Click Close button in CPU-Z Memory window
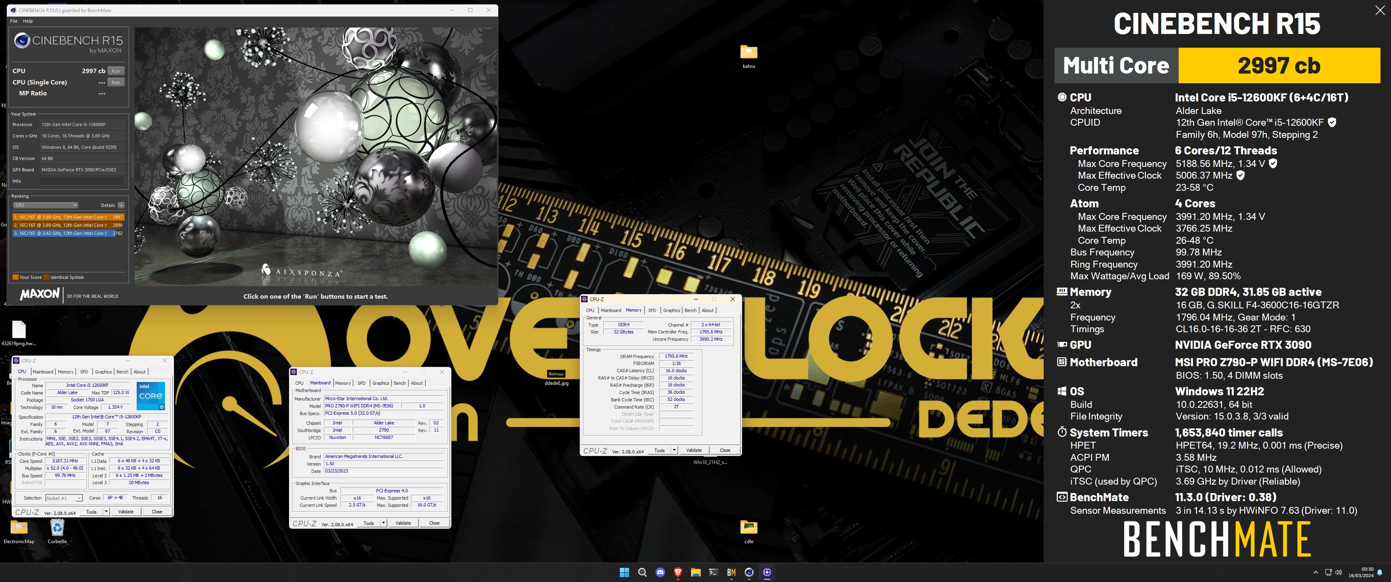 [x=725, y=450]
